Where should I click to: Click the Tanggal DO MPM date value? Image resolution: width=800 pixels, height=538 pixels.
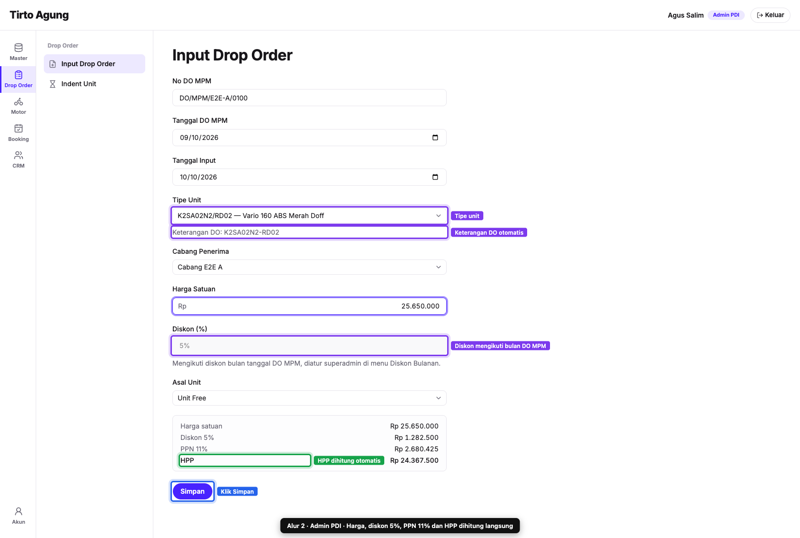pos(199,138)
